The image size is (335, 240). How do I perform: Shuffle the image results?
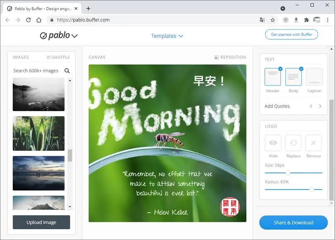pos(58,57)
